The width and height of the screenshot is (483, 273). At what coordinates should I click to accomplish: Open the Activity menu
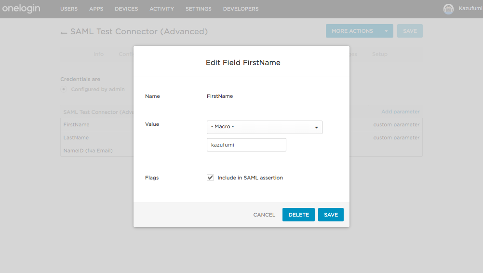[x=161, y=9]
